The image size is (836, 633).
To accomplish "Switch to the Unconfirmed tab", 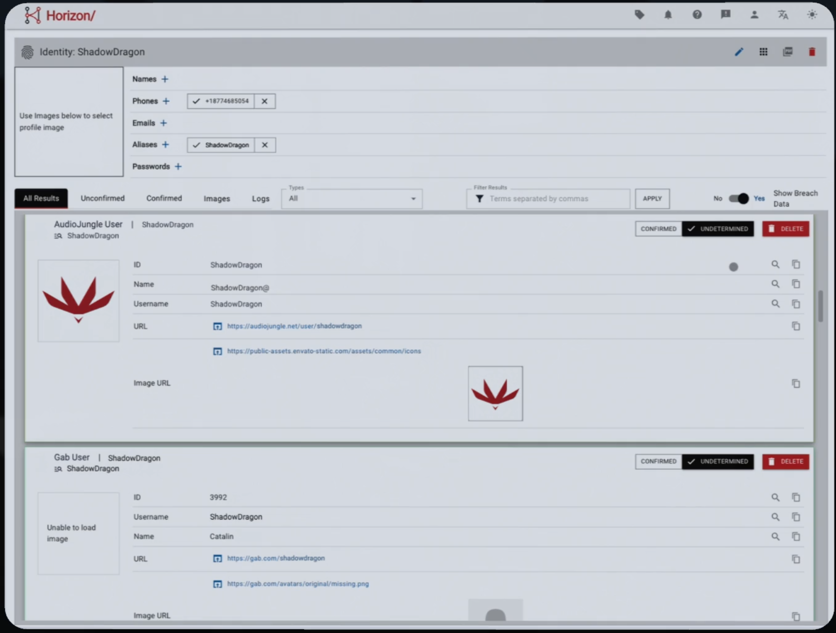I will (x=103, y=198).
